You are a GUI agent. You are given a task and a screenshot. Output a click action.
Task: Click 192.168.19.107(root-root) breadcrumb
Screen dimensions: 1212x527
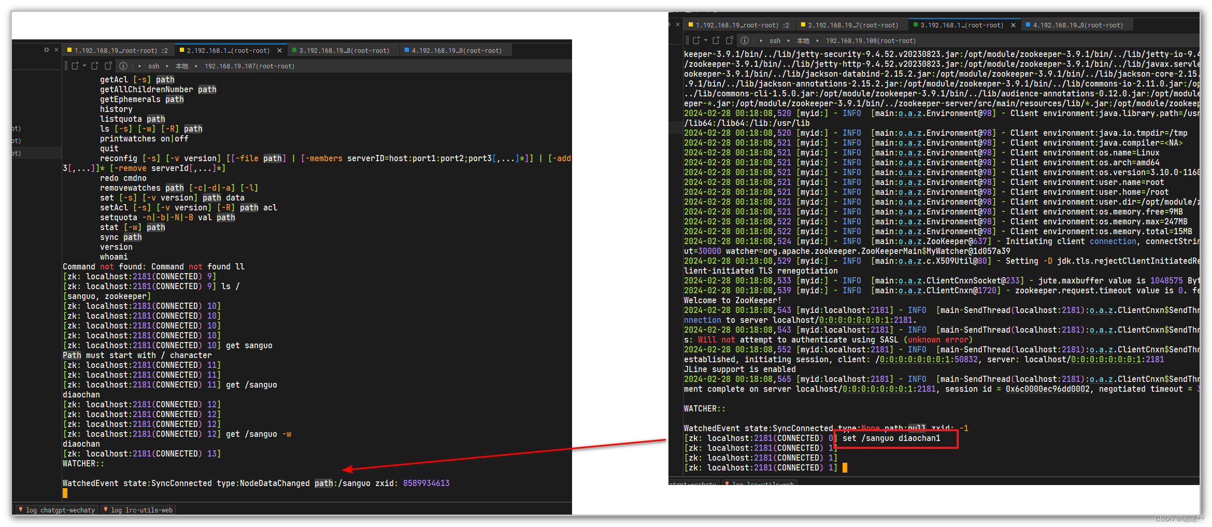(249, 66)
